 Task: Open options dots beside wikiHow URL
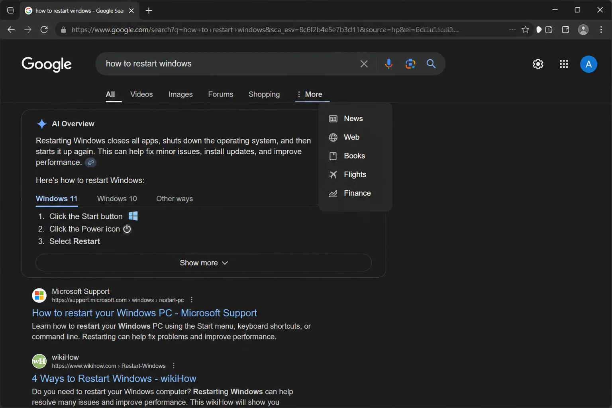[174, 365]
